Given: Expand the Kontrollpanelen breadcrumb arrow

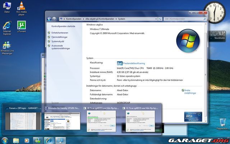Looking at the screenshot, I should 84,19.
